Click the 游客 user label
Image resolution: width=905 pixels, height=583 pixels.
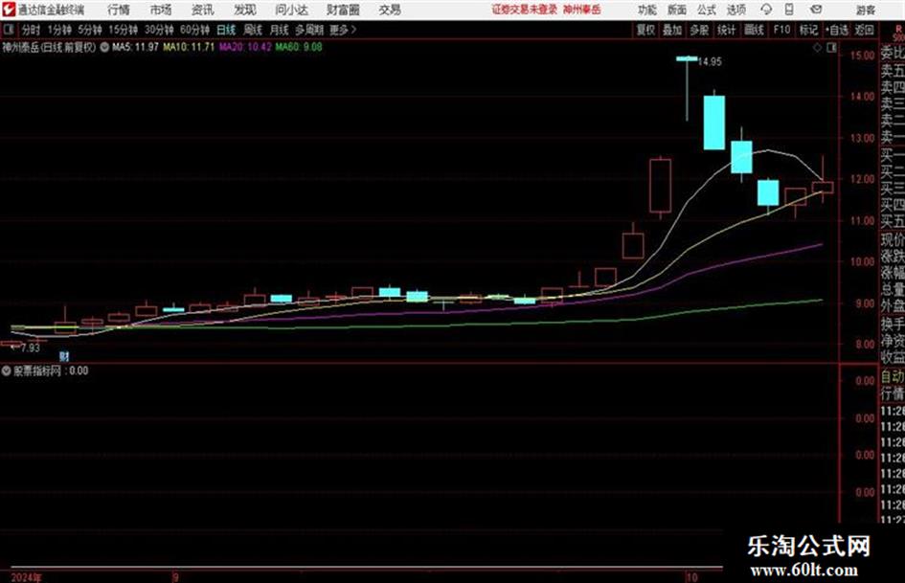point(866,10)
